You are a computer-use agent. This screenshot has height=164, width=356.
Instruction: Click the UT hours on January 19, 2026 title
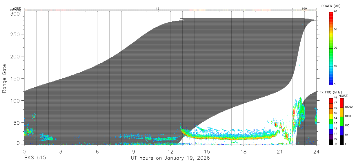(x=170, y=158)
